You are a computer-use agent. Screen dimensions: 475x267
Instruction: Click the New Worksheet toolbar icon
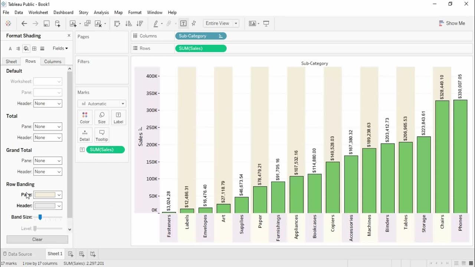tap(73, 23)
